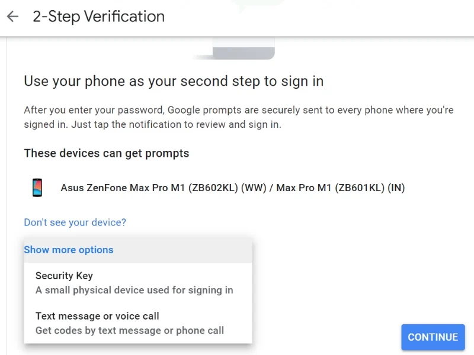This screenshot has height=355, width=474.
Task: Click the "(ZB601KL) (IN)" model text
Action: [370, 188]
